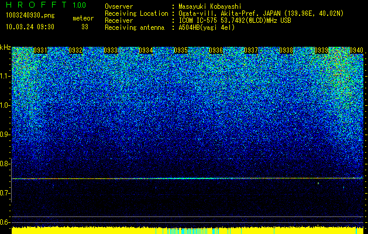Image resolution: width=368 pixels, height=234 pixels.
Task: Click the Ogata-vill. Akita-Pref. JAPAN location text
Action: click(x=261, y=13)
